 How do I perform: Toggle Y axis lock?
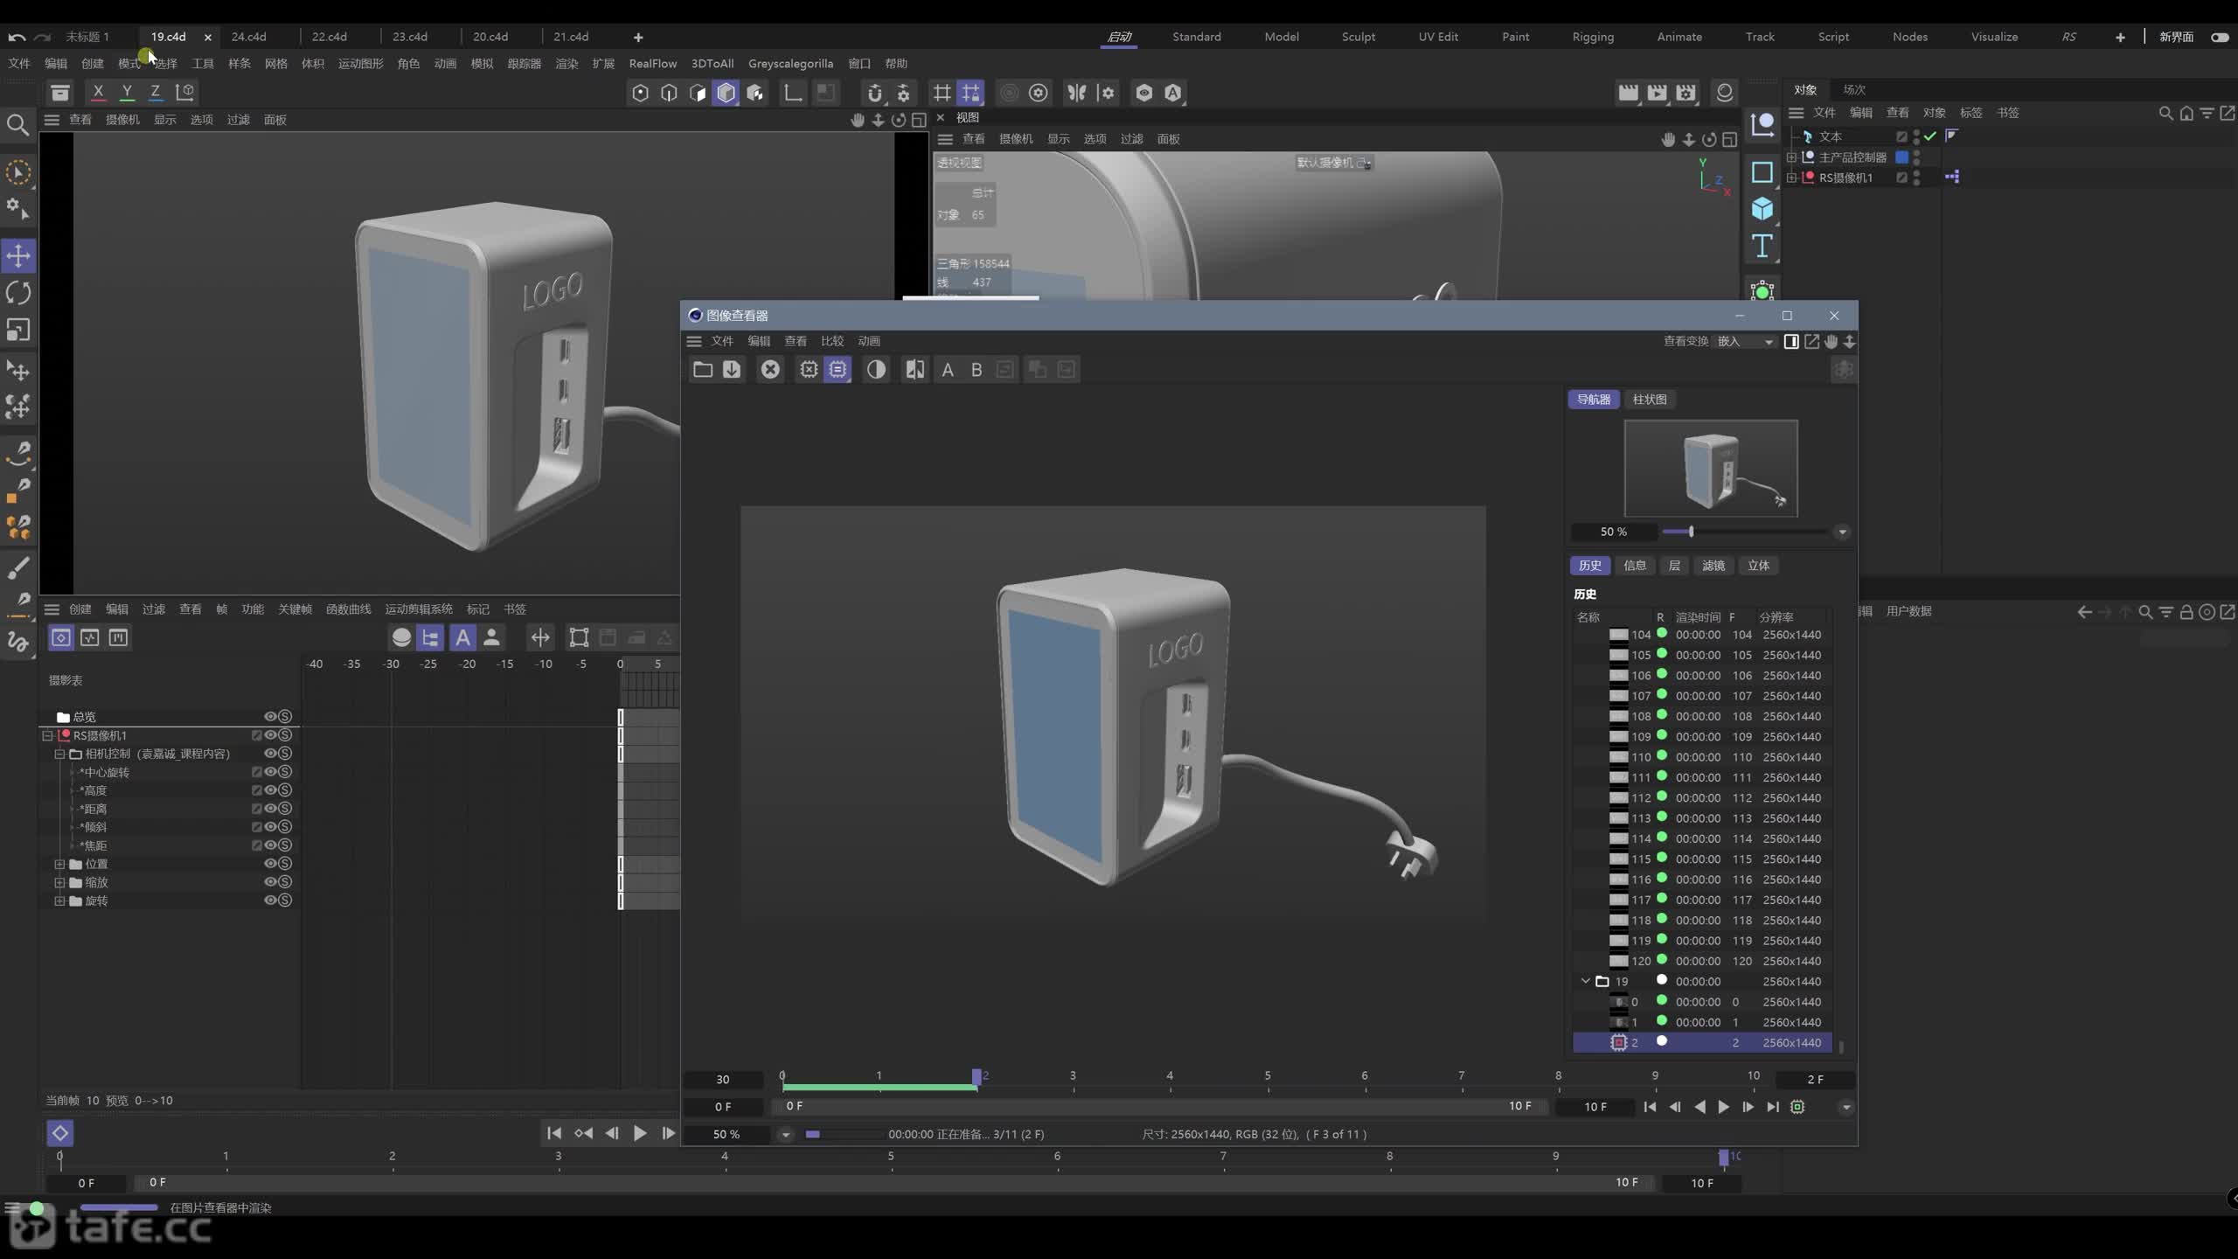(127, 92)
